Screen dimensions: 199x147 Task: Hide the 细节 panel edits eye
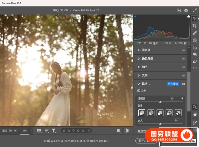tap(183, 67)
